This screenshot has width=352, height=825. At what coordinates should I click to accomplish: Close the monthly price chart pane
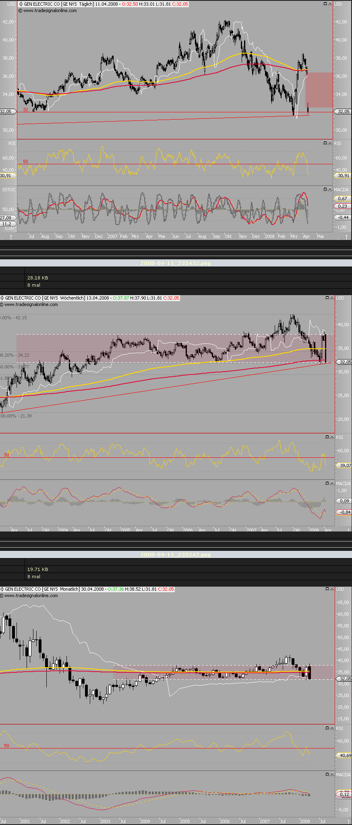click(332, 589)
